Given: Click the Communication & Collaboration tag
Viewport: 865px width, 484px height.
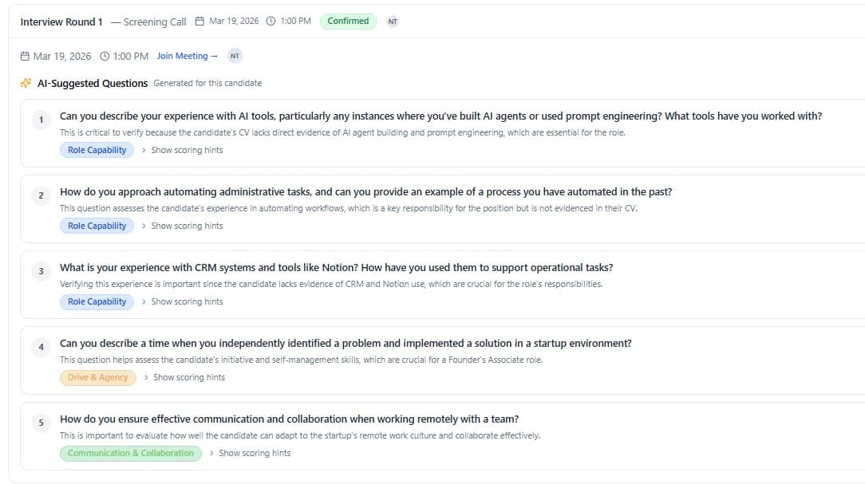Looking at the screenshot, I should tap(130, 453).
